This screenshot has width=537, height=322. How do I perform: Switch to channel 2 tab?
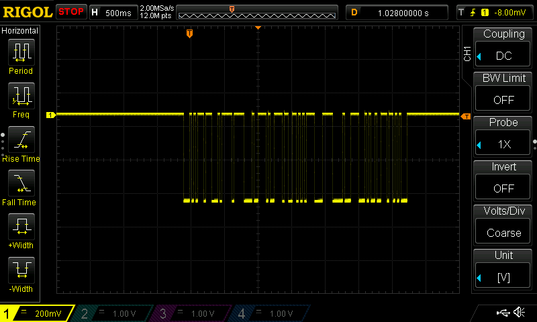pyautogui.click(x=114, y=313)
